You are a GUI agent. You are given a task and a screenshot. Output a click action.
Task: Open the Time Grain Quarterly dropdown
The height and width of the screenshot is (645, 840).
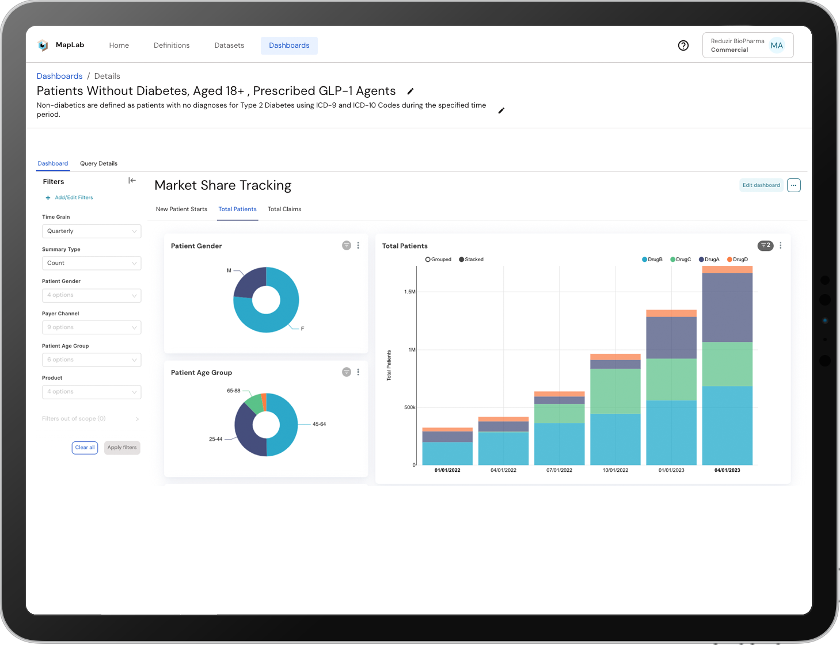tap(91, 231)
